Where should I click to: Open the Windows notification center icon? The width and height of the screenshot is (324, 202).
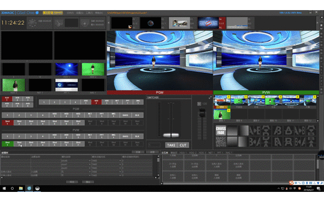(318, 188)
